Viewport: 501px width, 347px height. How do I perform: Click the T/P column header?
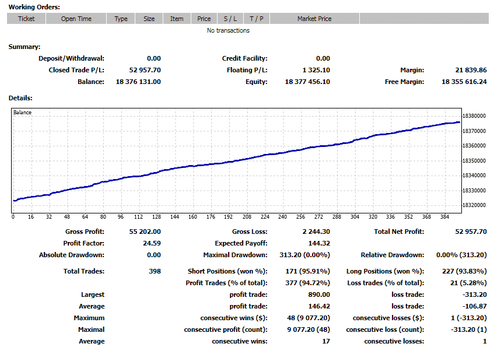pos(255,18)
